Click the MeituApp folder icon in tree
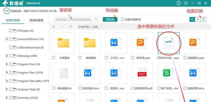The image size is (211, 102). [15, 56]
